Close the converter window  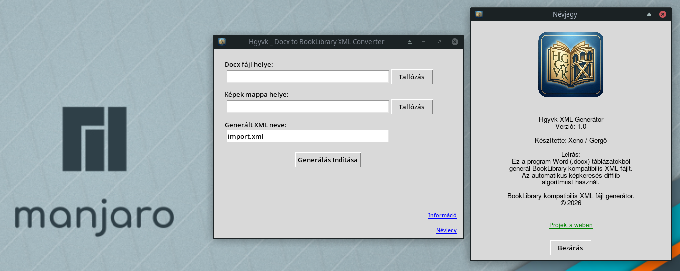pos(454,42)
